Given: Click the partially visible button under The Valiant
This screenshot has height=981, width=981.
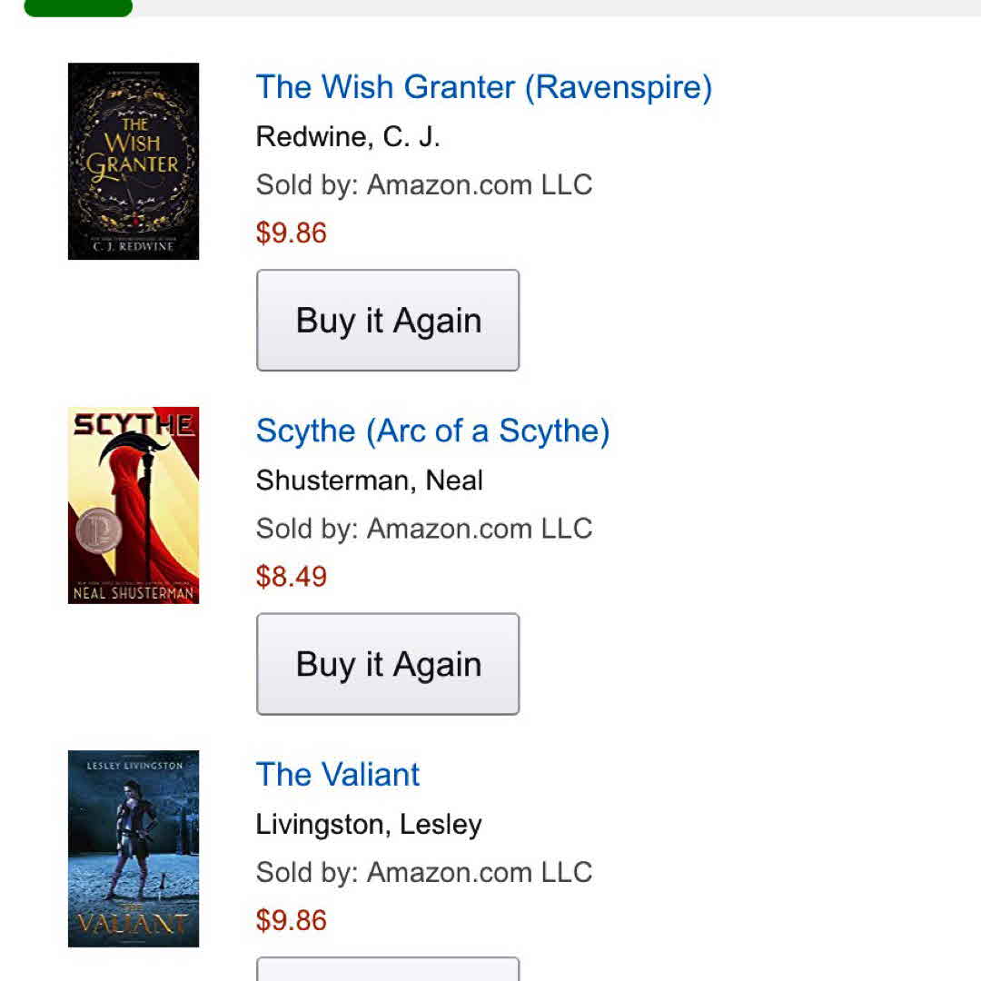Looking at the screenshot, I should [x=388, y=969].
